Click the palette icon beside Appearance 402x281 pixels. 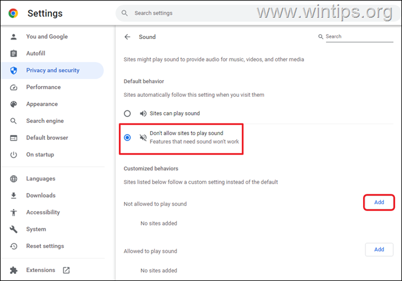click(14, 104)
